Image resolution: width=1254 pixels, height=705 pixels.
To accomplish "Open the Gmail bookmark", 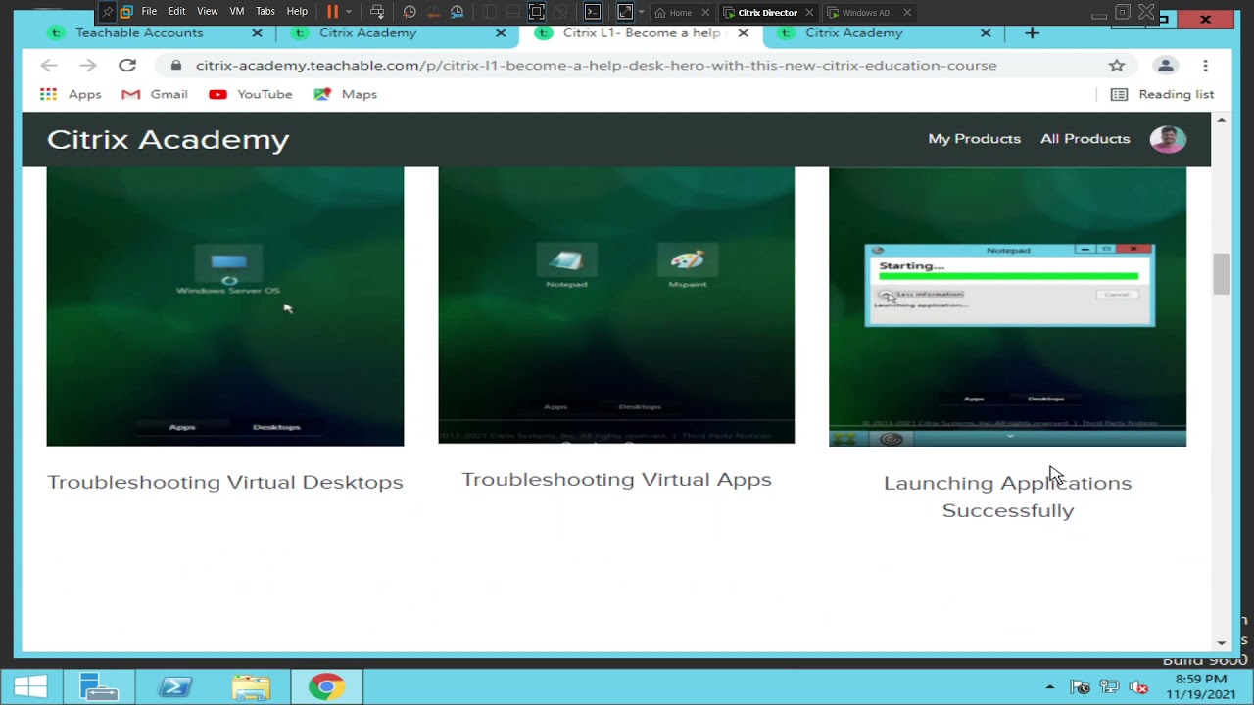I will pyautogui.click(x=154, y=94).
